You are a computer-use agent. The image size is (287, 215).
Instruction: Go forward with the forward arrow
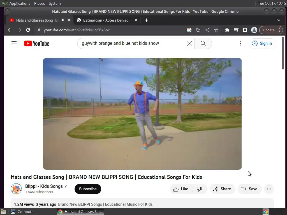19,30
